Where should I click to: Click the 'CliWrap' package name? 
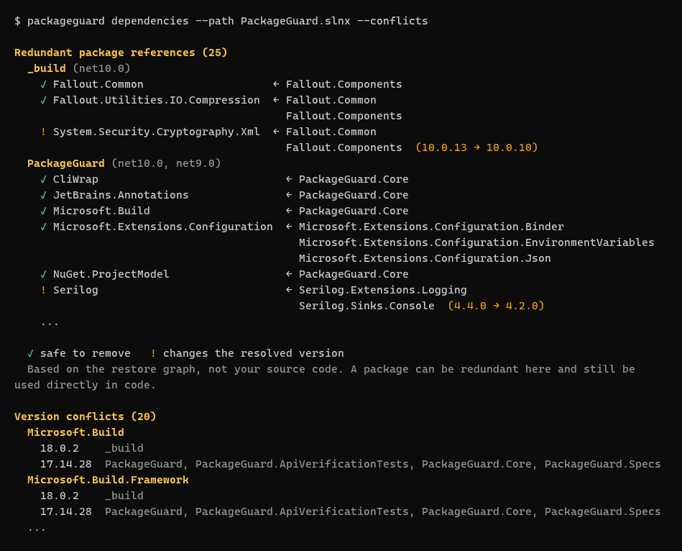pyautogui.click(x=75, y=179)
